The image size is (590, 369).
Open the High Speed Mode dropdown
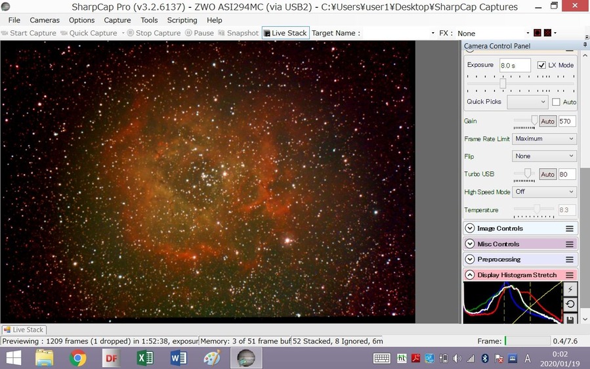pyautogui.click(x=544, y=192)
